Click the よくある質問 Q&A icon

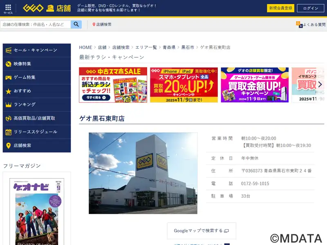point(299,24)
